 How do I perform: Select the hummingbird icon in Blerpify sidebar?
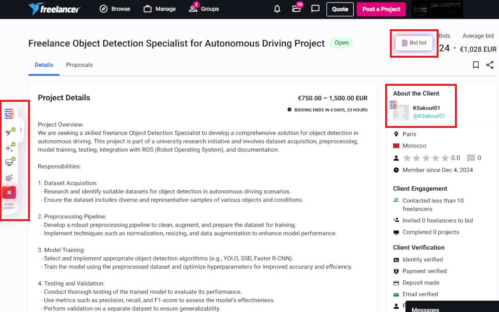tap(10, 132)
